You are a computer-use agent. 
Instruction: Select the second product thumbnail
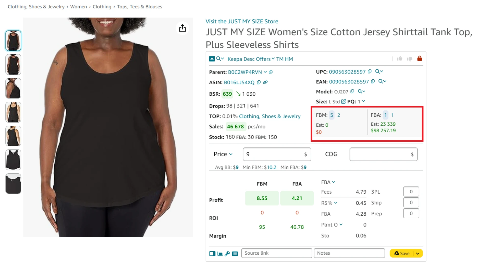13,64
